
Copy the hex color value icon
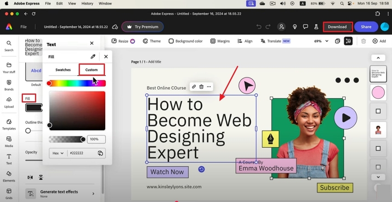point(100,153)
